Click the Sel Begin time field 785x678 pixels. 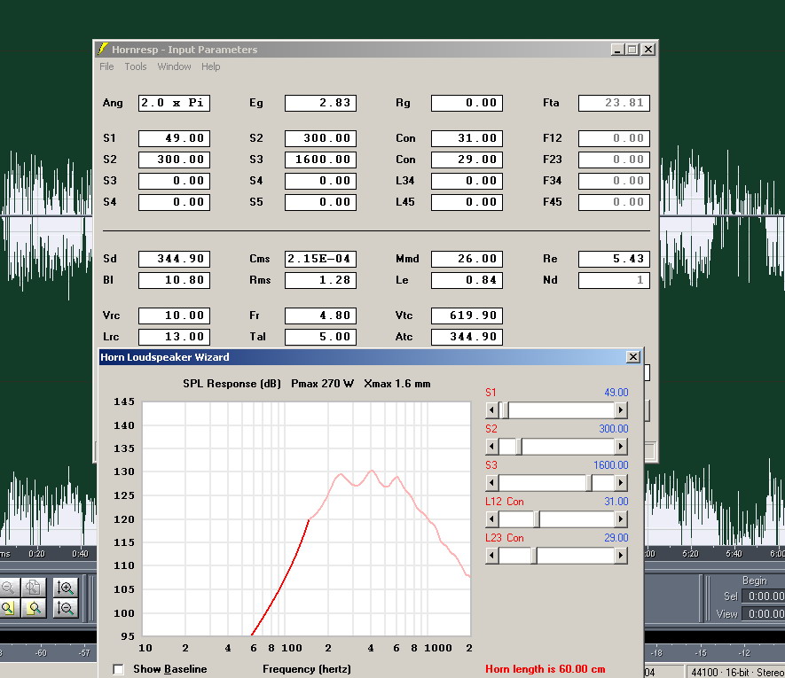(764, 596)
